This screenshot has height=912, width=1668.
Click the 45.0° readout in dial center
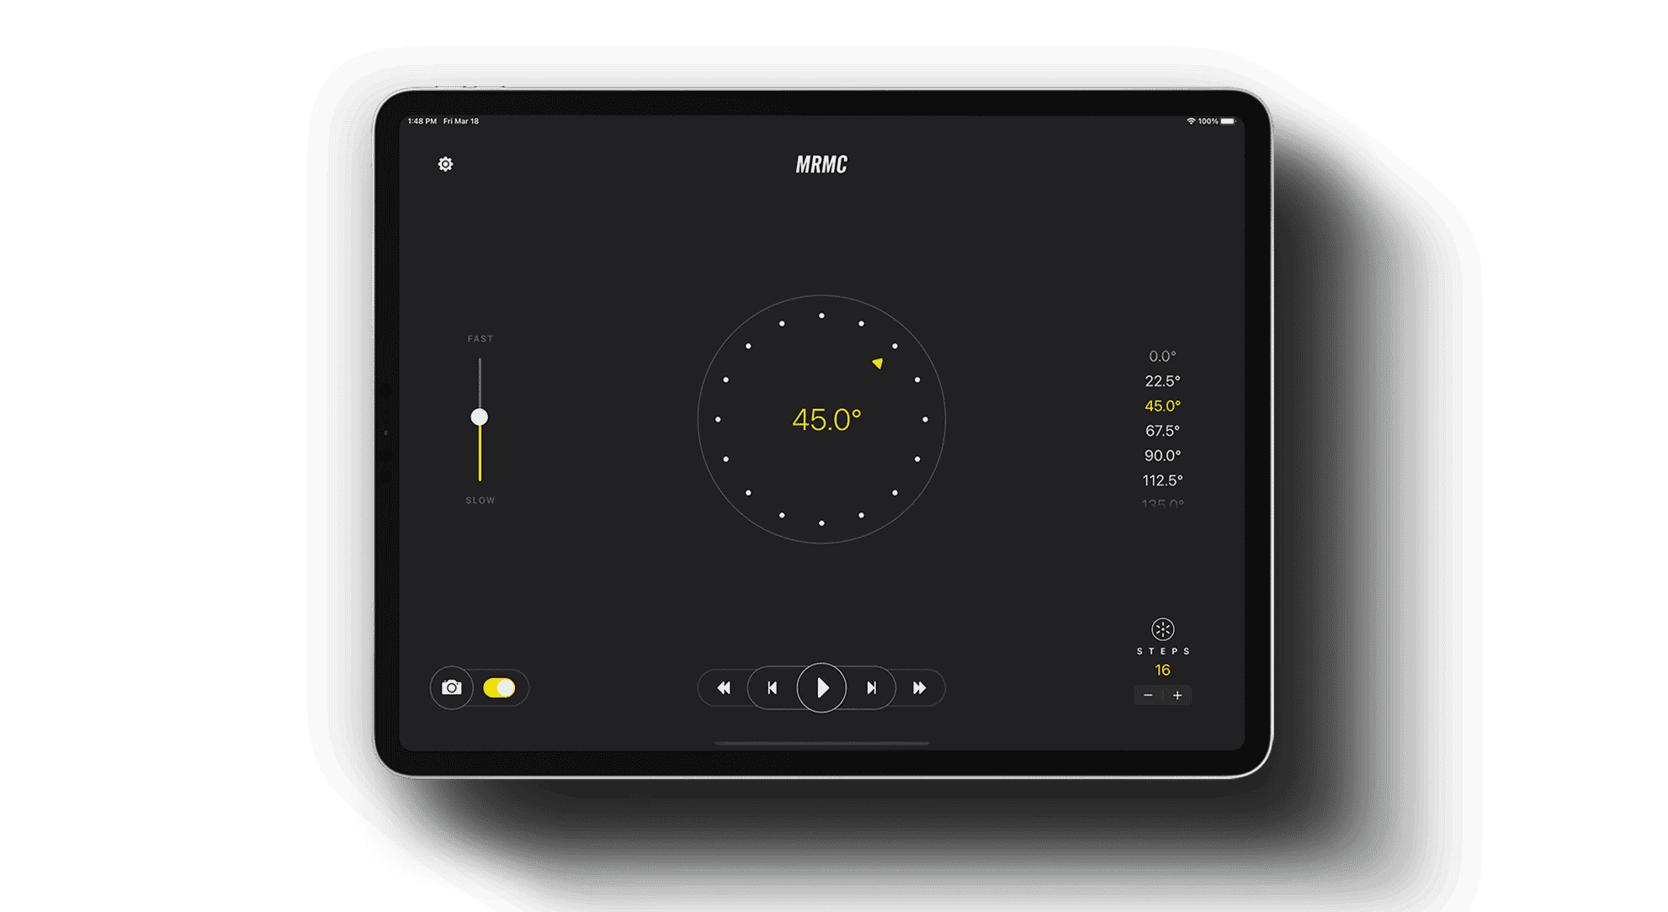(x=826, y=419)
